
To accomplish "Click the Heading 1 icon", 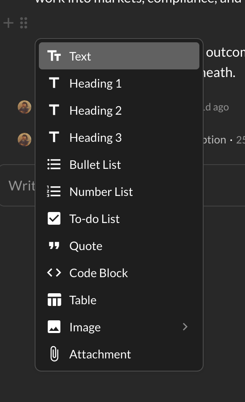I will [x=54, y=83].
